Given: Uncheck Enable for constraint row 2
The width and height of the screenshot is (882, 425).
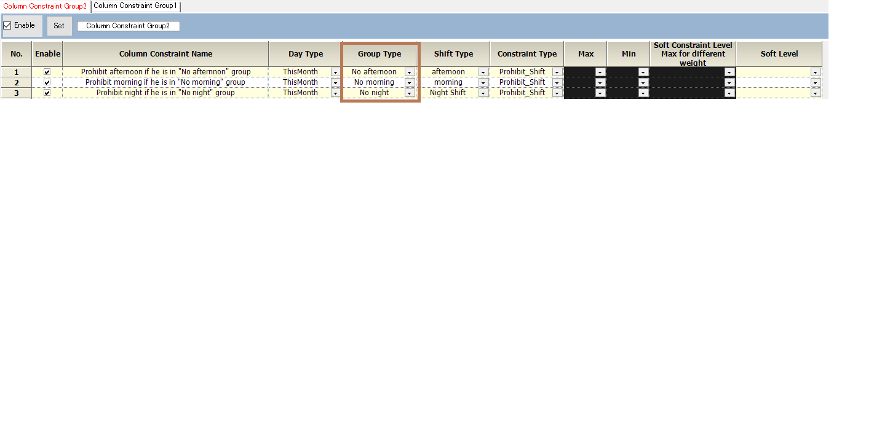Looking at the screenshot, I should (x=47, y=82).
